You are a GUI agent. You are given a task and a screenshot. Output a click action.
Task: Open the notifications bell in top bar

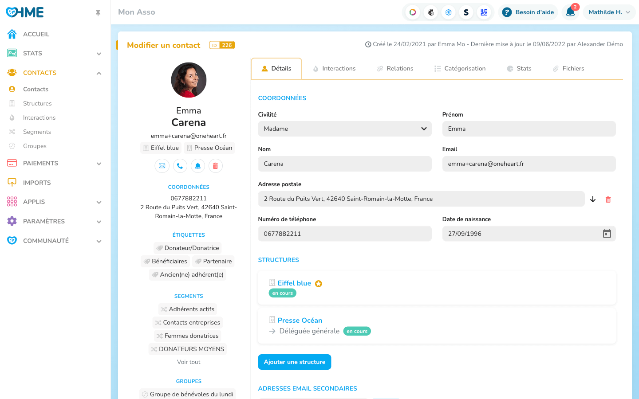pos(570,12)
